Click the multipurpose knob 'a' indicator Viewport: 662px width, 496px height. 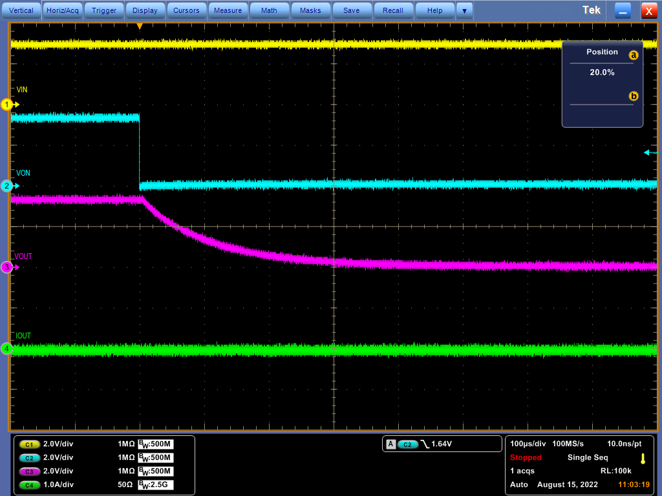(634, 56)
